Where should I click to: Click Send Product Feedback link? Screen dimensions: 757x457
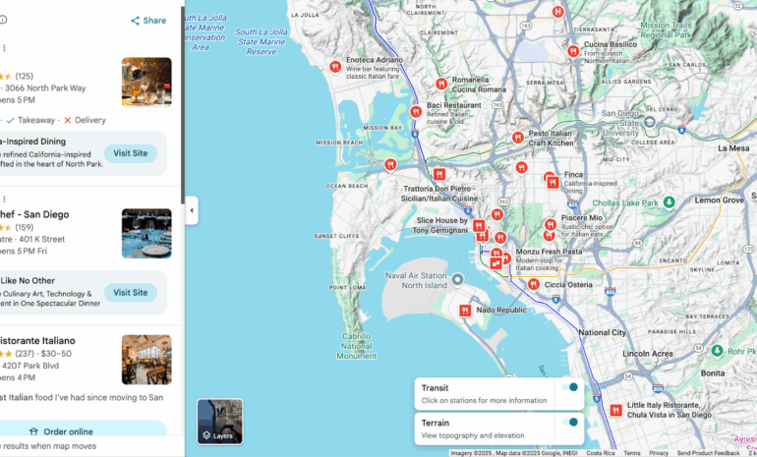click(x=708, y=453)
